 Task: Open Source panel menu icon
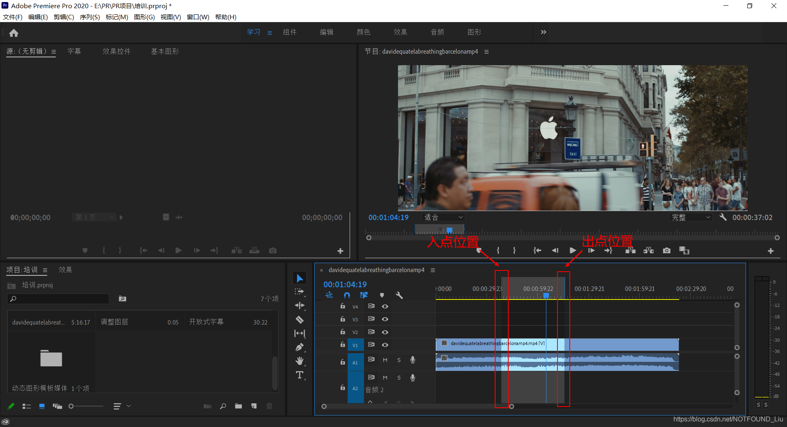[54, 52]
